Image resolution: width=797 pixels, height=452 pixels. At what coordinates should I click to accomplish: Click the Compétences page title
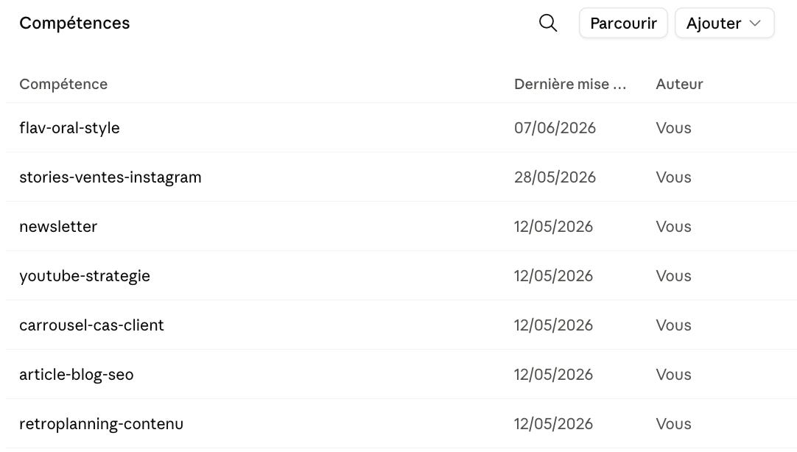[x=74, y=23]
